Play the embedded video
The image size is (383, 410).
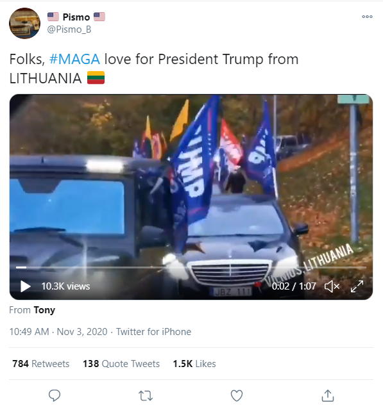click(25, 286)
